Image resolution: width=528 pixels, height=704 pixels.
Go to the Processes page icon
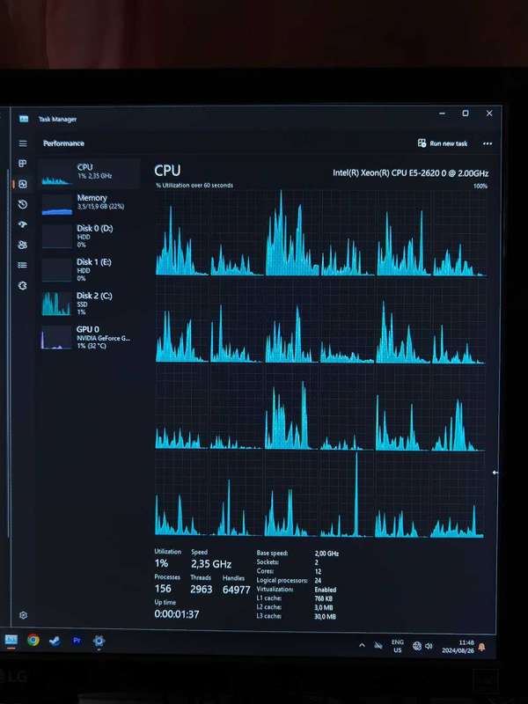[x=23, y=164]
